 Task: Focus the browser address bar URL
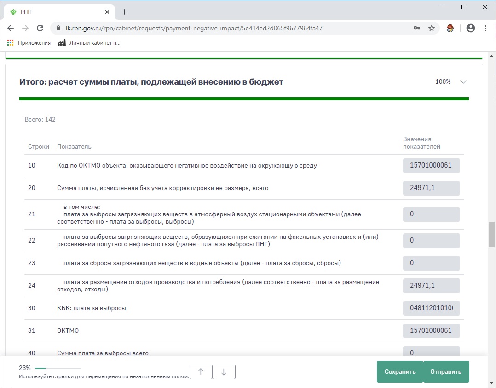(230, 28)
